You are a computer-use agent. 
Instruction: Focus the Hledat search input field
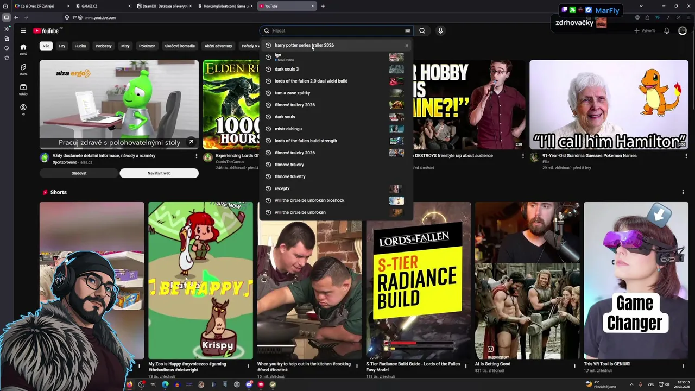(337, 31)
